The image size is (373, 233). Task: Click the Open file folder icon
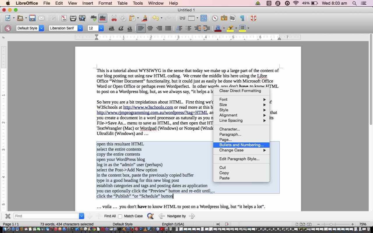[x=20, y=18]
